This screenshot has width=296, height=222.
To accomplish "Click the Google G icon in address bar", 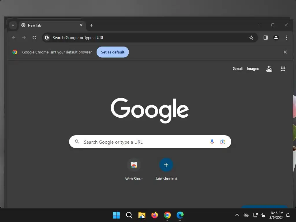I will pyautogui.click(x=47, y=38).
